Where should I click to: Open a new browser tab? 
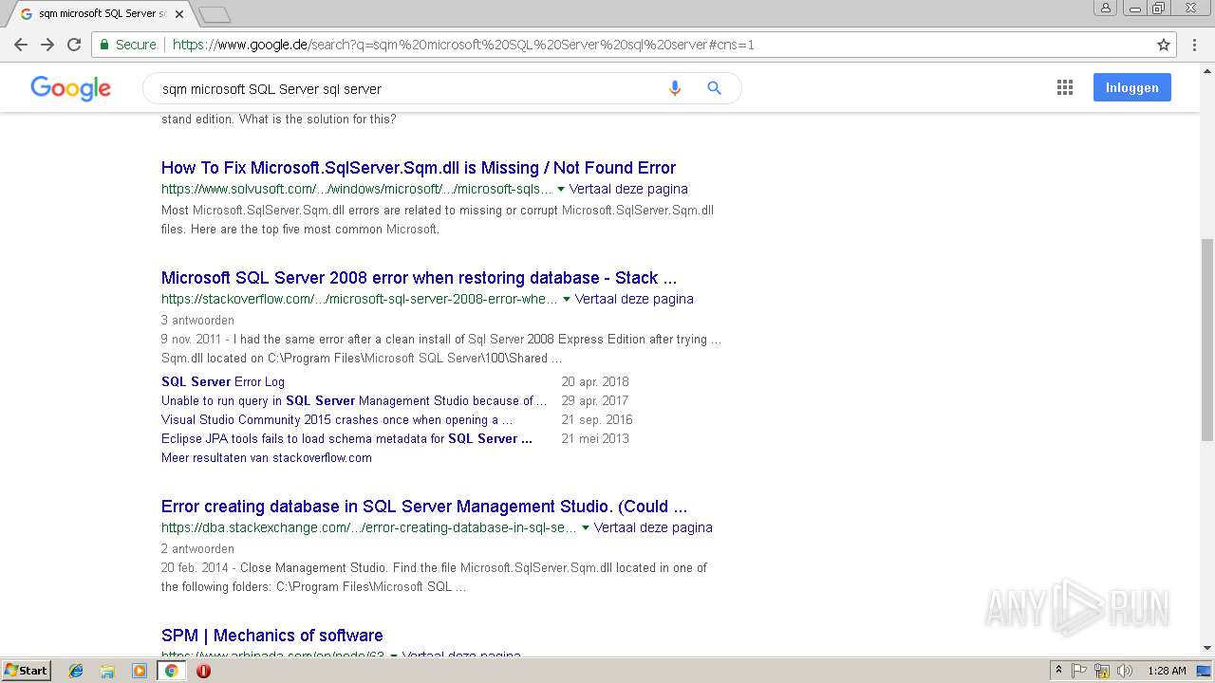point(215,14)
